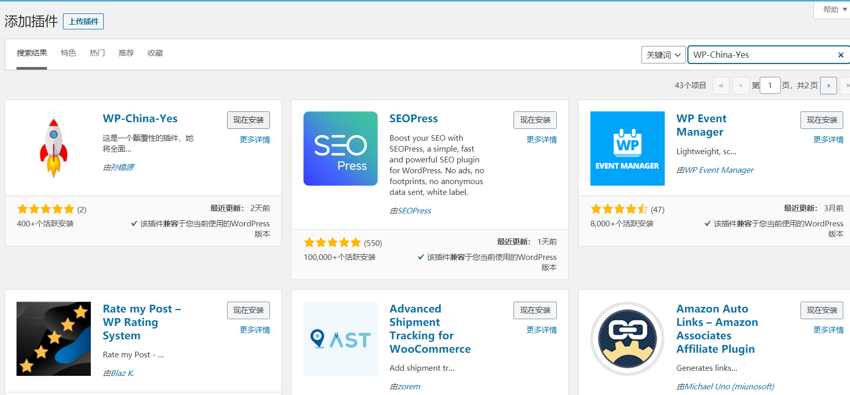Screen dimensions: 850x395
Task: Open the SEOPress plugin title link
Action: (413, 119)
